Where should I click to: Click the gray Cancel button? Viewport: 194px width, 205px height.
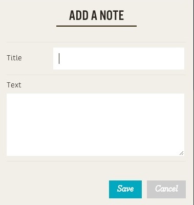pos(166,189)
